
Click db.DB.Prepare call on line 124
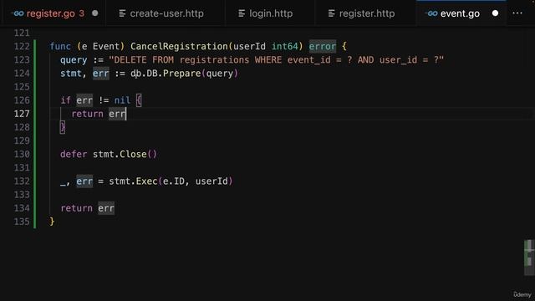[x=185, y=74]
